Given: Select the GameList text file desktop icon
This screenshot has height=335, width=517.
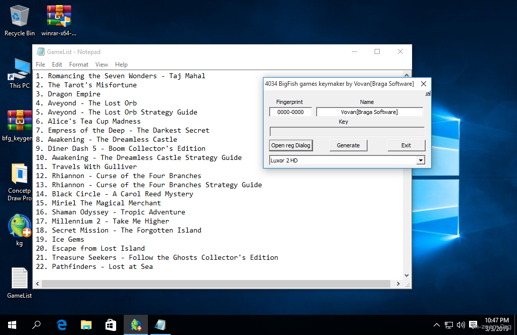Looking at the screenshot, I should 20,283.
